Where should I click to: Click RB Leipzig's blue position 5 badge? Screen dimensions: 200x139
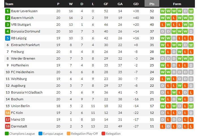click(x=8, y=38)
